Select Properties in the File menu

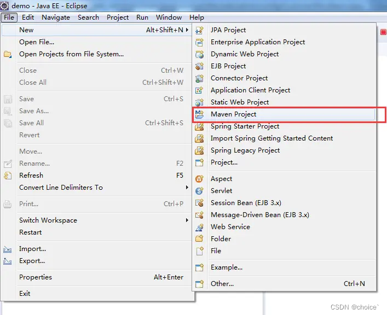point(96,277)
